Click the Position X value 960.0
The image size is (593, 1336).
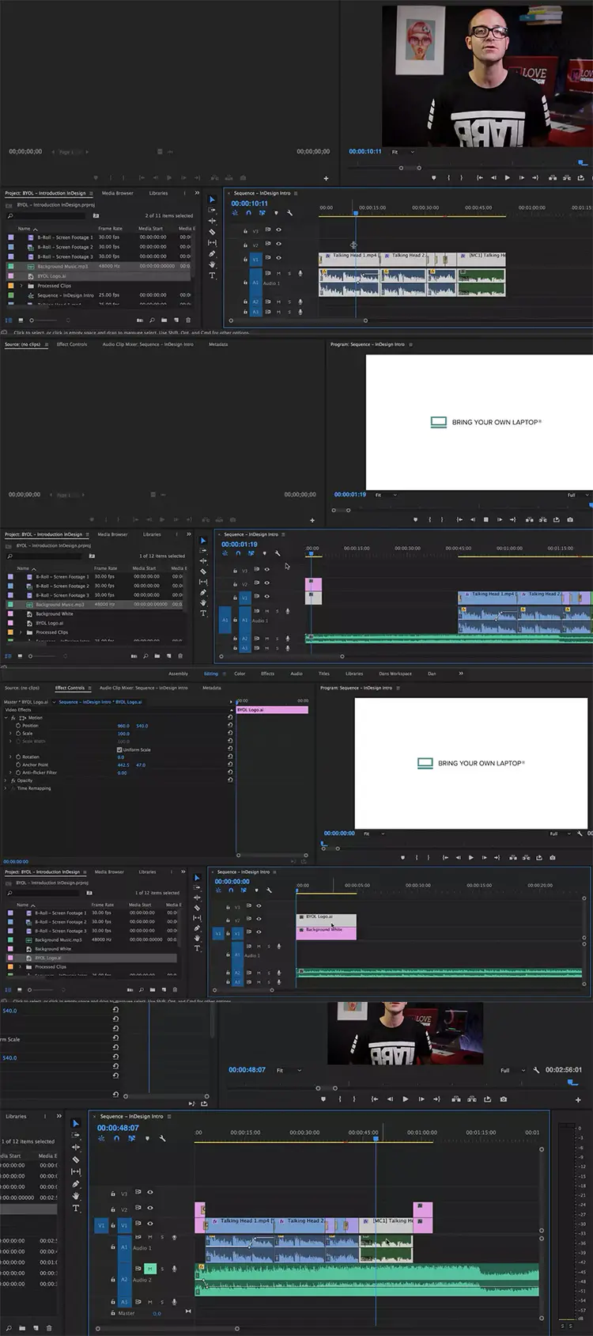pos(123,726)
